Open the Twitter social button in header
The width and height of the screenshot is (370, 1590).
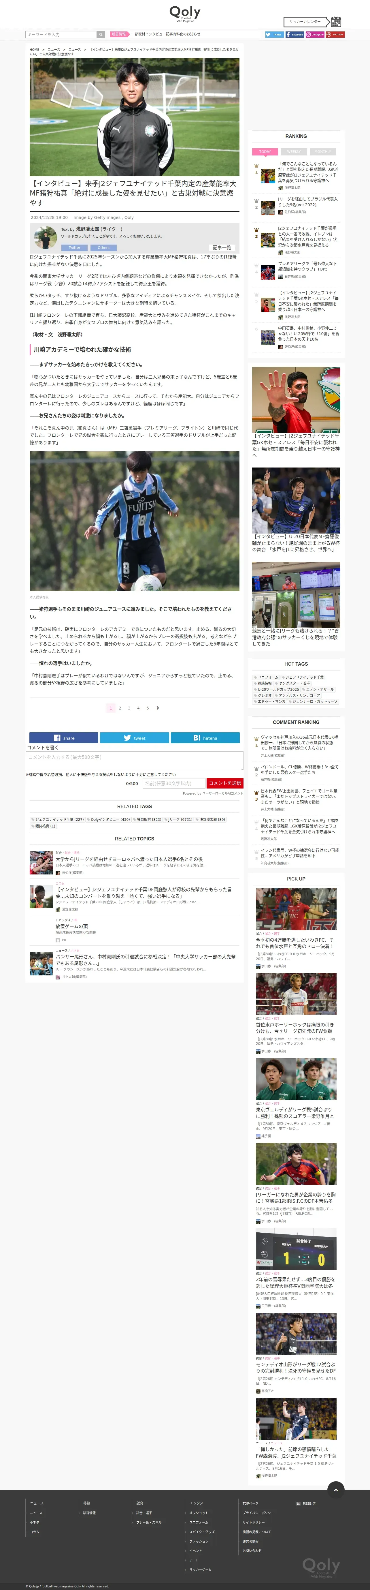point(274,35)
